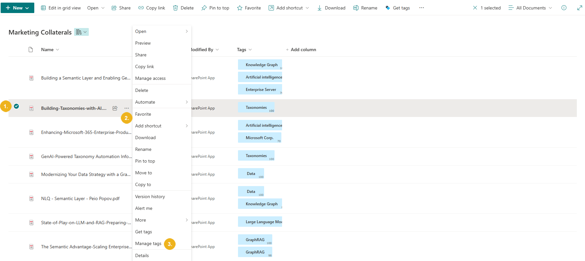Open the ellipsis menu on Building-Taxonomies-with-AI row

click(127, 108)
